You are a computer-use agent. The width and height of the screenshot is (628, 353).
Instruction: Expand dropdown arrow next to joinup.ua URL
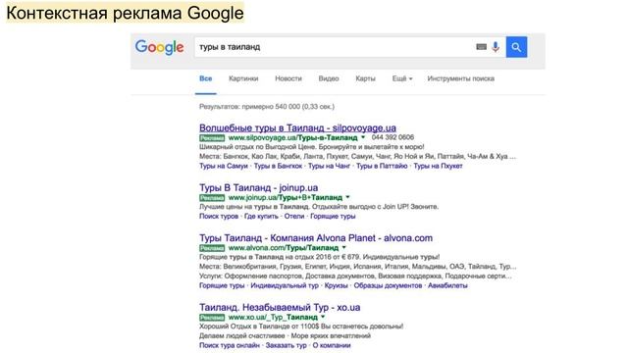[x=347, y=197]
